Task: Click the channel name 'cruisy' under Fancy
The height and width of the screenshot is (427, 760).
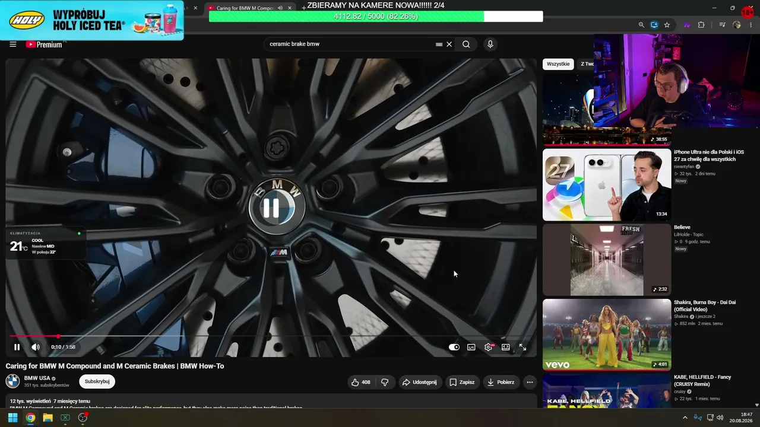Action: click(x=680, y=391)
